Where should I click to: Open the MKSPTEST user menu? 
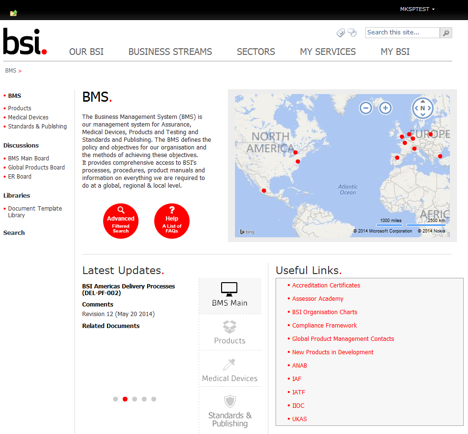click(x=417, y=9)
